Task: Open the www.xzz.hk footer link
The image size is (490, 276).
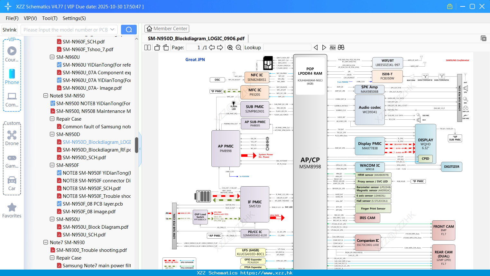Action: (x=266, y=273)
